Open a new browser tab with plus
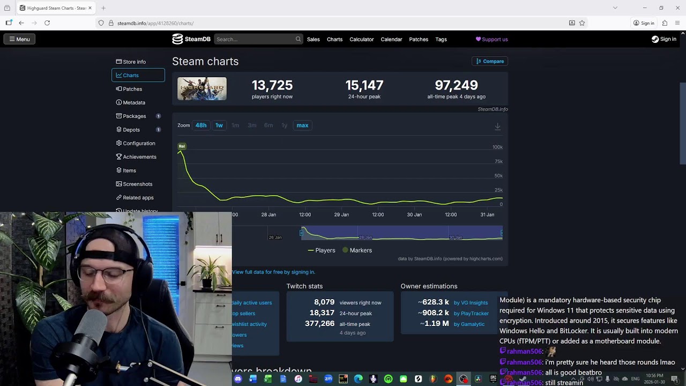 tap(103, 8)
